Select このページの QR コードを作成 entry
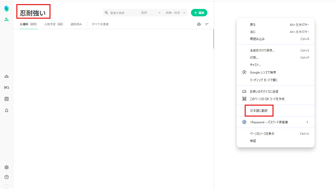Image resolution: width=336 pixels, height=193 pixels. pos(275,99)
